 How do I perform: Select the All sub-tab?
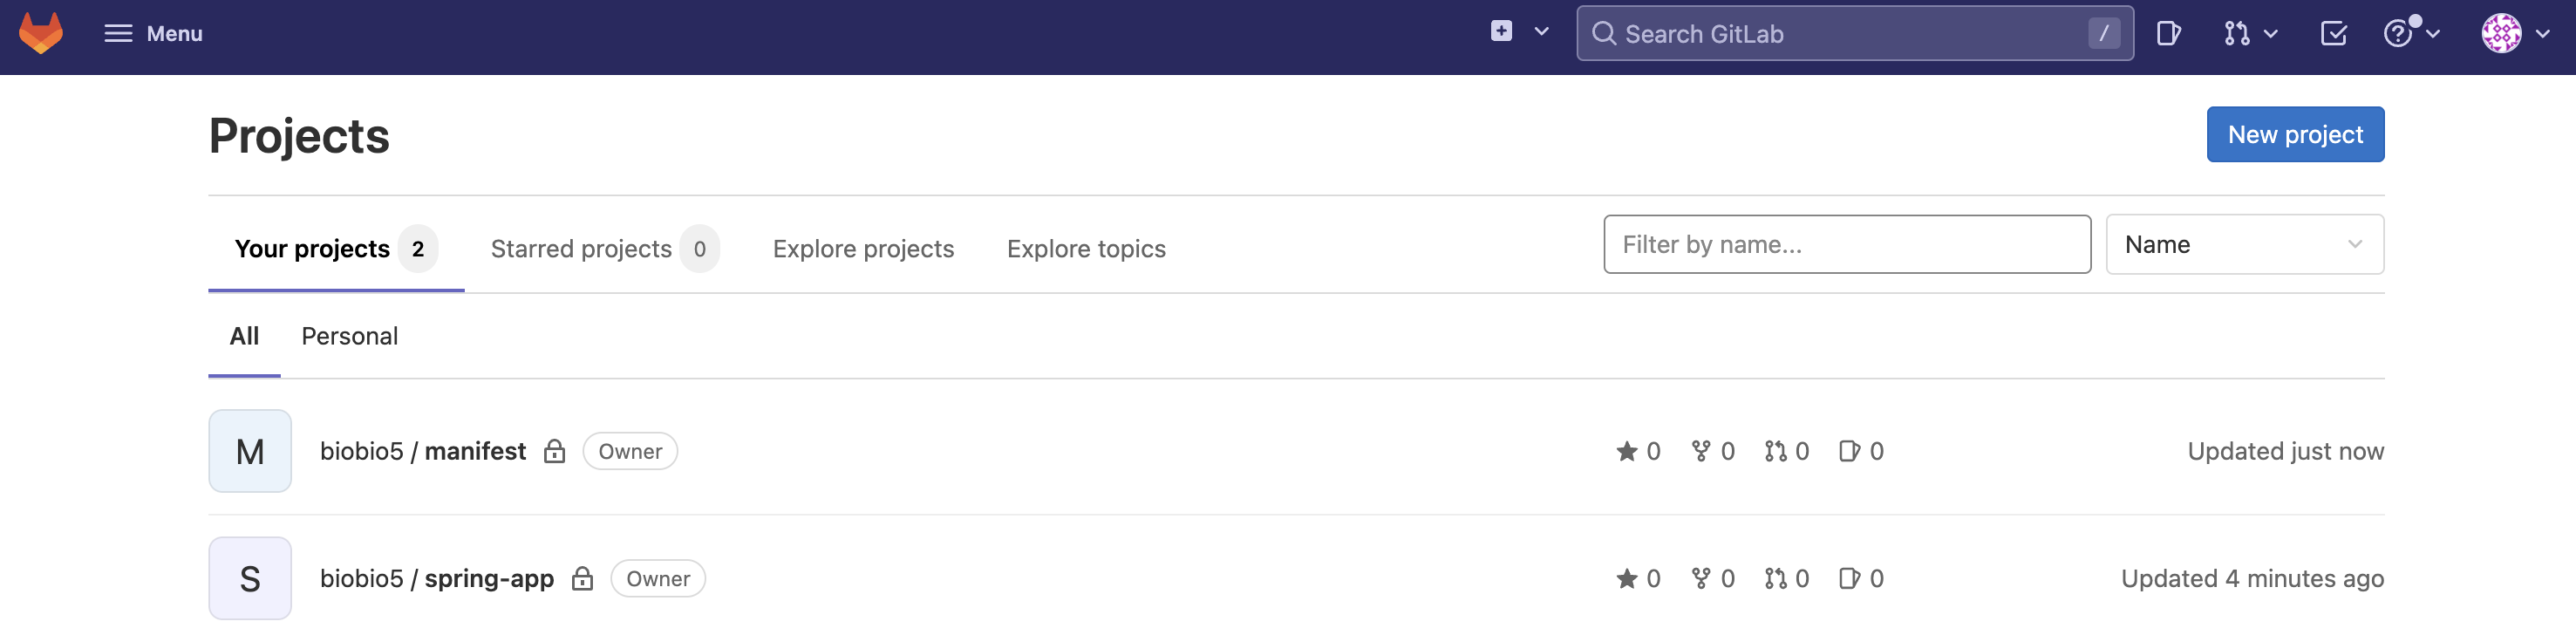tap(244, 336)
